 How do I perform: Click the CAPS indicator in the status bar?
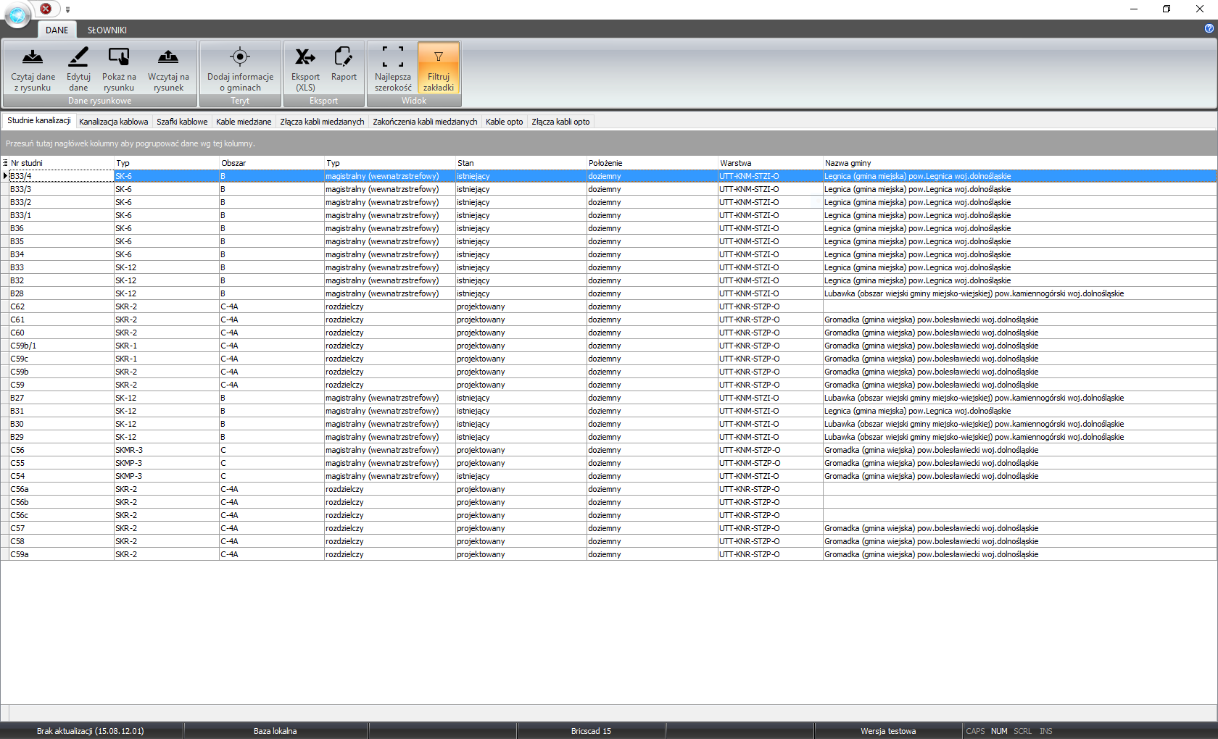(975, 731)
